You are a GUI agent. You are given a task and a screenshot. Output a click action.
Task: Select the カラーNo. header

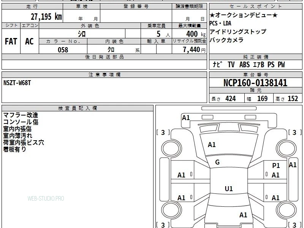click(x=63, y=41)
